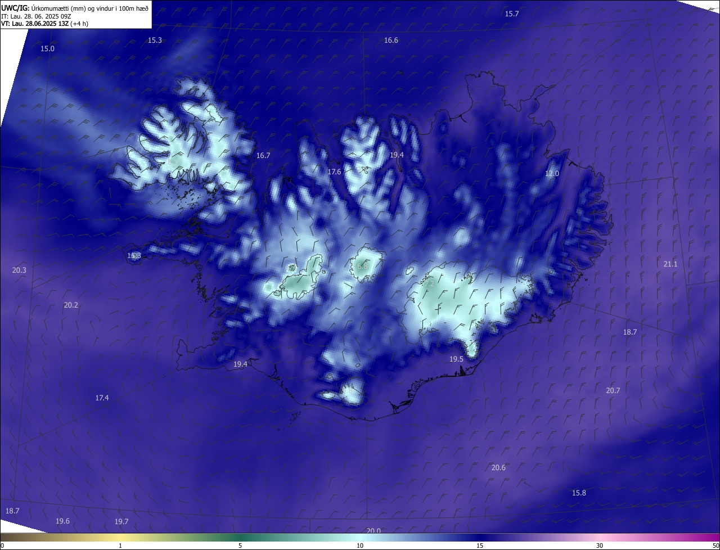Click the 17.6 value label on the map
The width and height of the screenshot is (720, 550).
click(335, 172)
